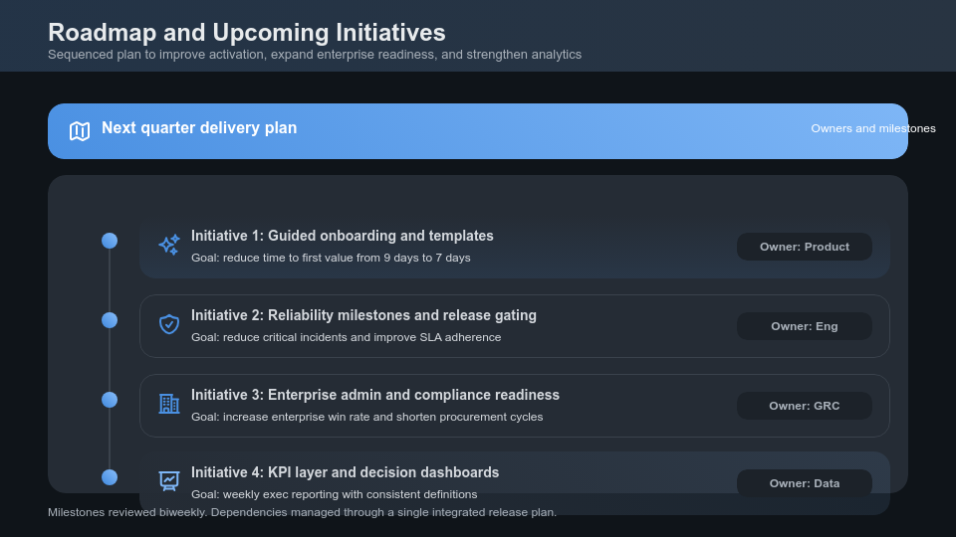Click the Owner: Product badge
956x537 pixels.
click(x=804, y=247)
